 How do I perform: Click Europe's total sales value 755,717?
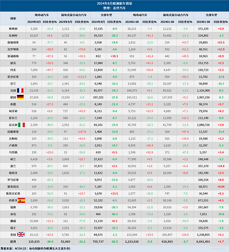click(x=98, y=241)
